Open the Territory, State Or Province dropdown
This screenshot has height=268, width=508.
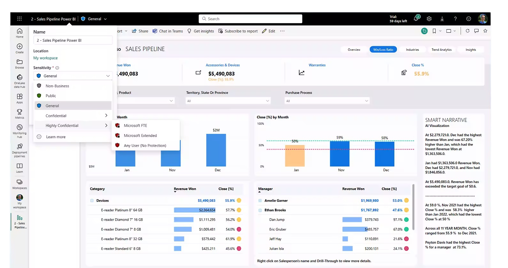click(x=228, y=101)
